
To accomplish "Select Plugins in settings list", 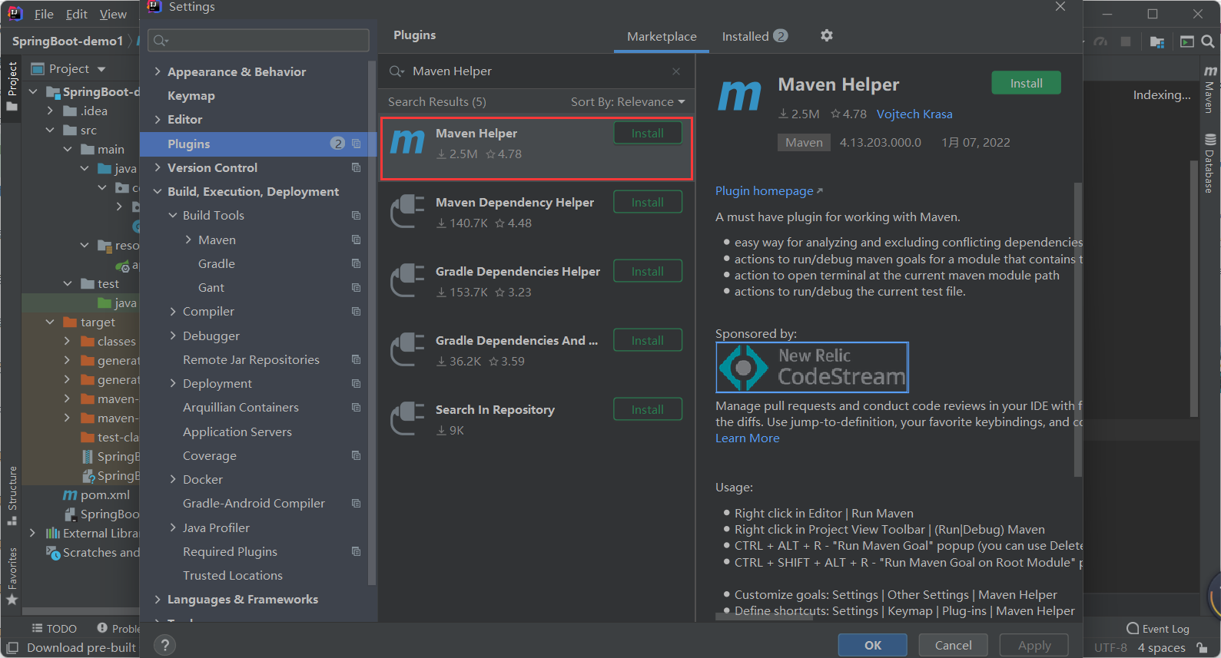I will click(x=259, y=144).
